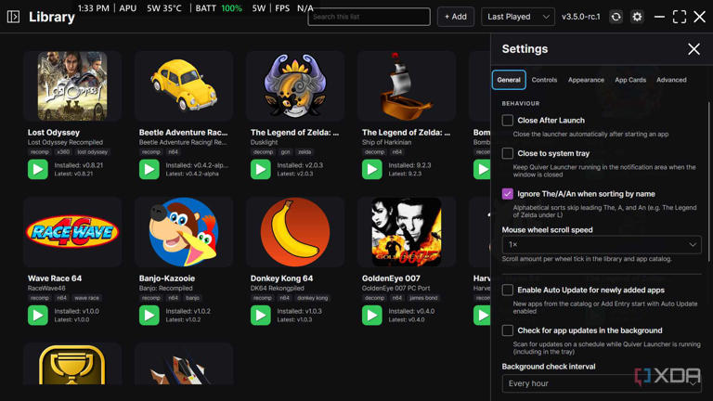This screenshot has width=713, height=401.
Task: Click the Lost Odyssey title text
Action: click(x=54, y=133)
